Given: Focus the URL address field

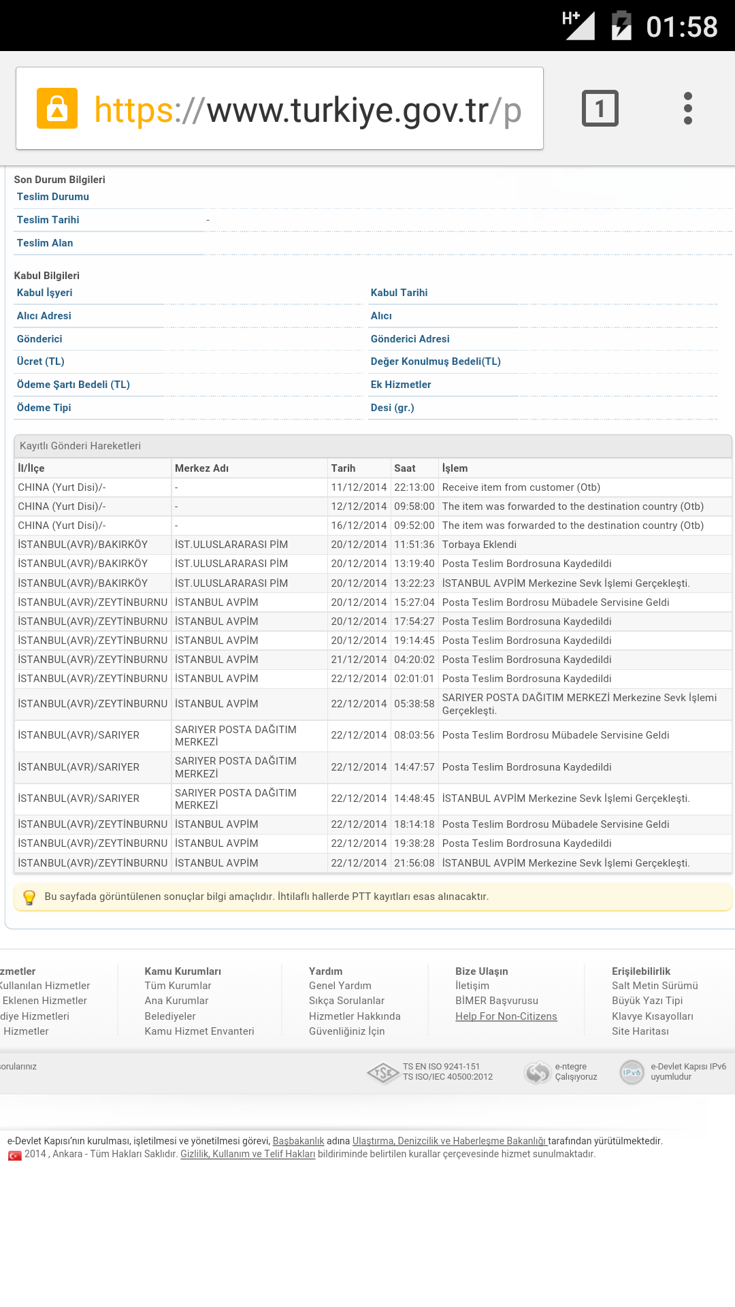Looking at the screenshot, I should point(280,108).
